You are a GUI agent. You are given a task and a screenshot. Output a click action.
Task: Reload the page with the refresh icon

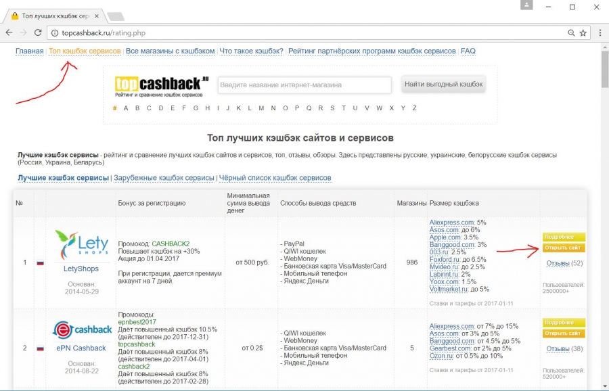coord(38,33)
